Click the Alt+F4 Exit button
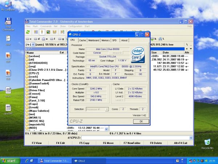Screen dimensions: 218x164 [181, 143]
